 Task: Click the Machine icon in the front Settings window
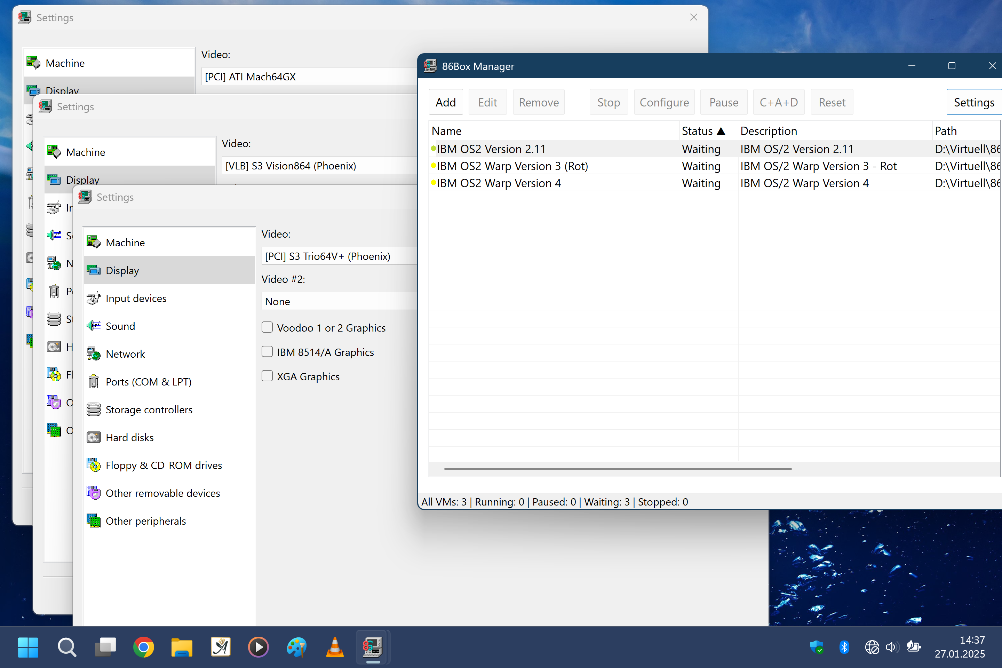click(93, 242)
